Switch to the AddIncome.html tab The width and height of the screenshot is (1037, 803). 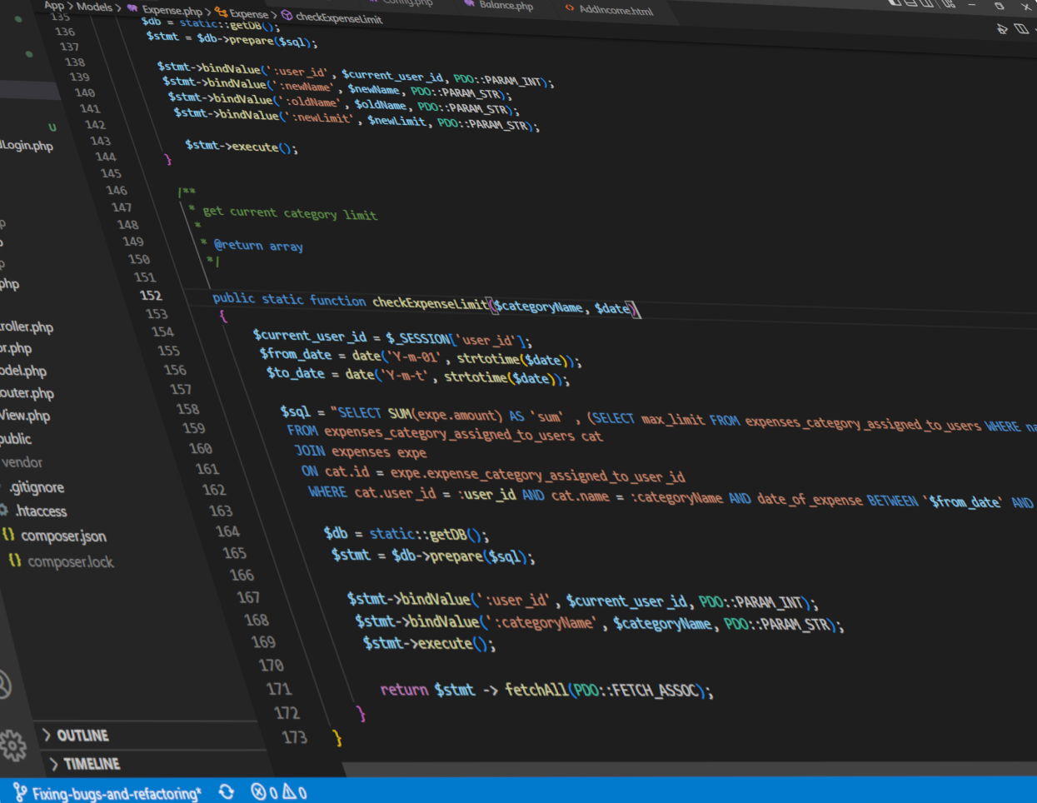pos(615,10)
